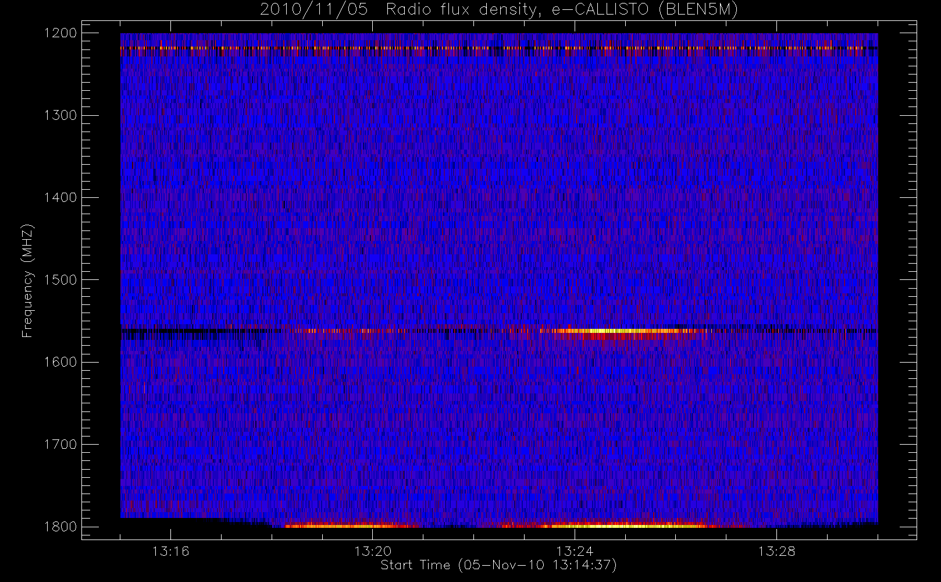Image resolution: width=941 pixels, height=582 pixels.
Task: Click the 13:20 time tick label
Action: (373, 551)
